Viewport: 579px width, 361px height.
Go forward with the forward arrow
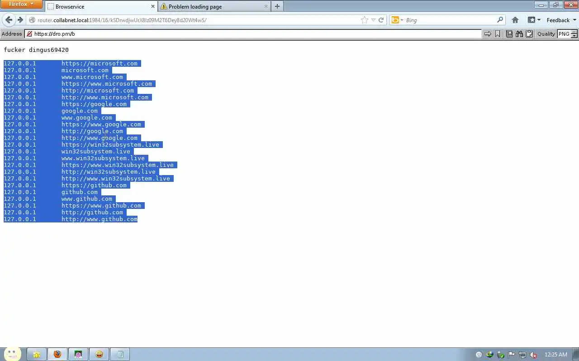pyautogui.click(x=20, y=20)
